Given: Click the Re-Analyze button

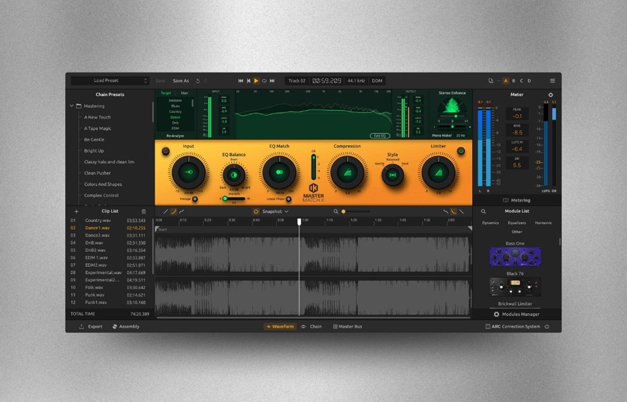Looking at the screenshot, I should click(x=175, y=136).
